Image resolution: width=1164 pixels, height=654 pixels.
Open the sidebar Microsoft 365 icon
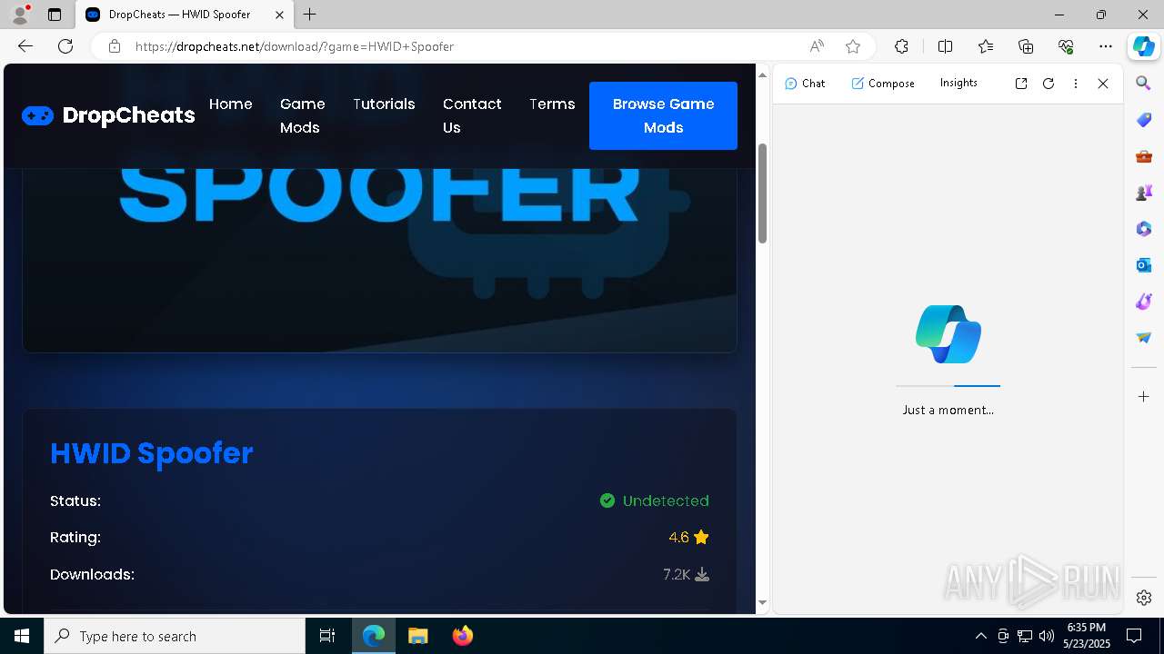(1144, 229)
